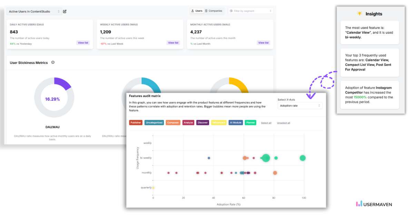414x217 pixels.
Task: Click the green bubble at 100% adoption
Action: 303,158
